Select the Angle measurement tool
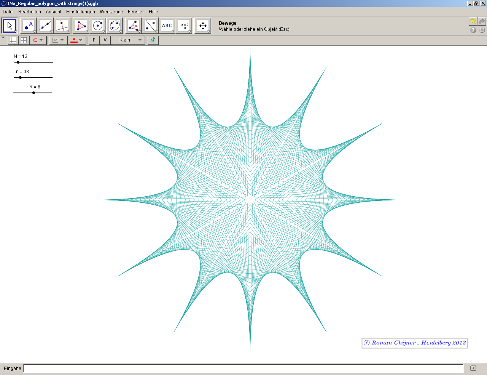This screenshot has width=487, height=375. click(133, 26)
